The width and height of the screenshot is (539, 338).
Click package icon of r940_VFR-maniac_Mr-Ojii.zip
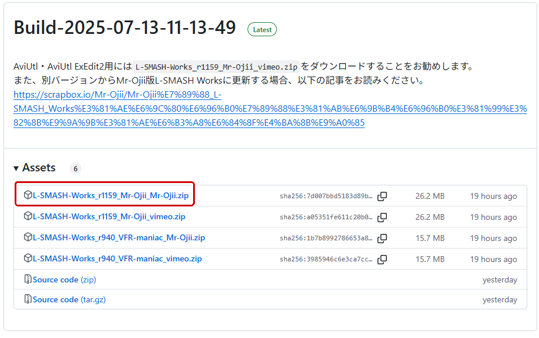coord(28,237)
